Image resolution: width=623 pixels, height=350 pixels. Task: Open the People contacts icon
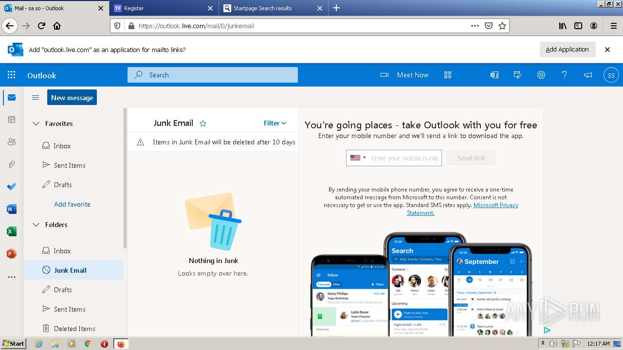(x=12, y=142)
